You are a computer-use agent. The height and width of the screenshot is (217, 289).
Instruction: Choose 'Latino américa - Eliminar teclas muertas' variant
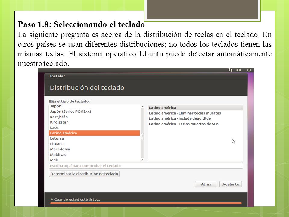(195, 113)
